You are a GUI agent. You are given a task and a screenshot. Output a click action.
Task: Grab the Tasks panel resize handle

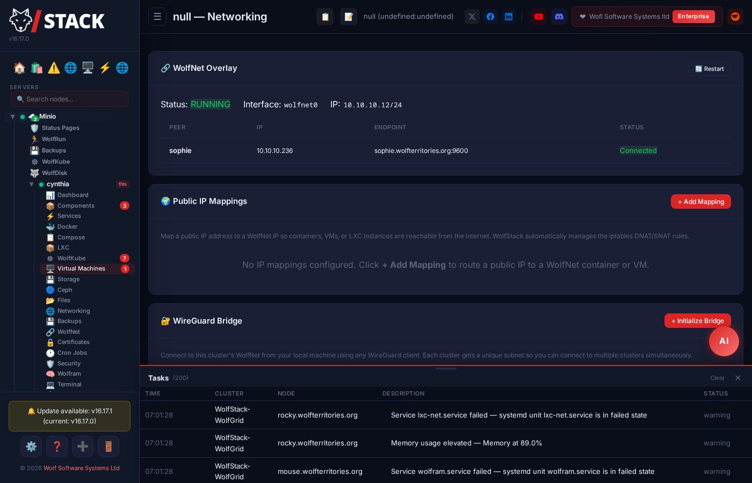click(x=446, y=369)
